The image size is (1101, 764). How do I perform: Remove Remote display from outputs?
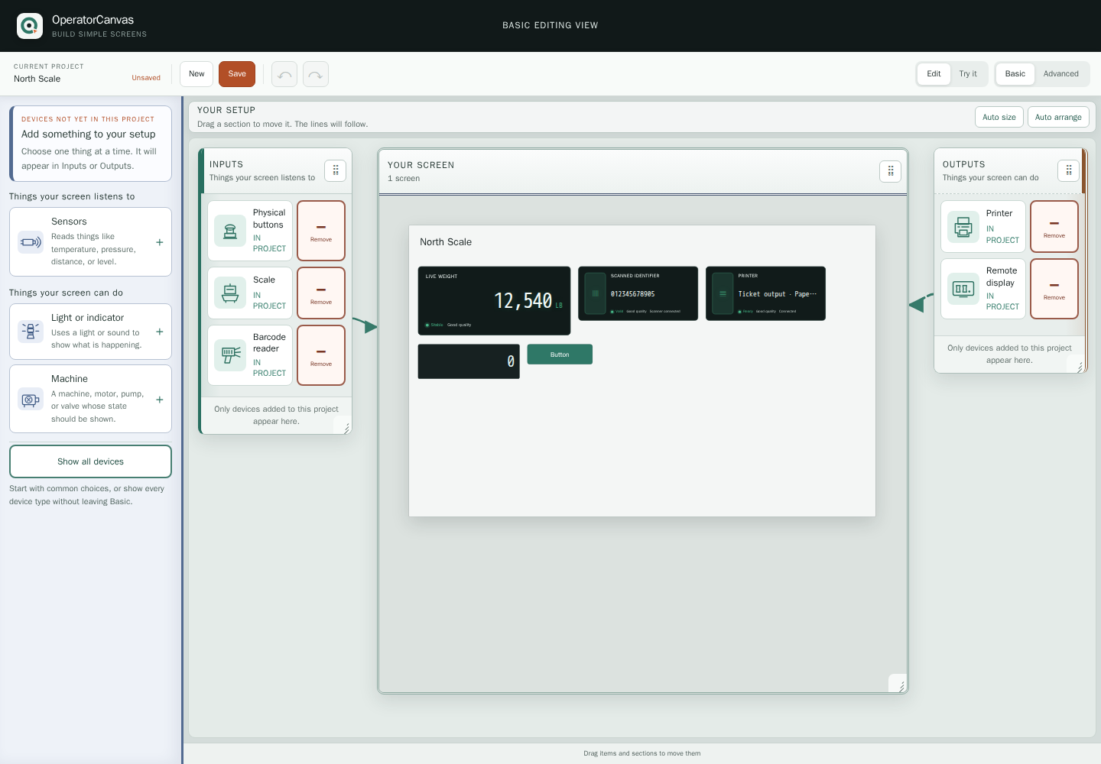[x=1054, y=289]
